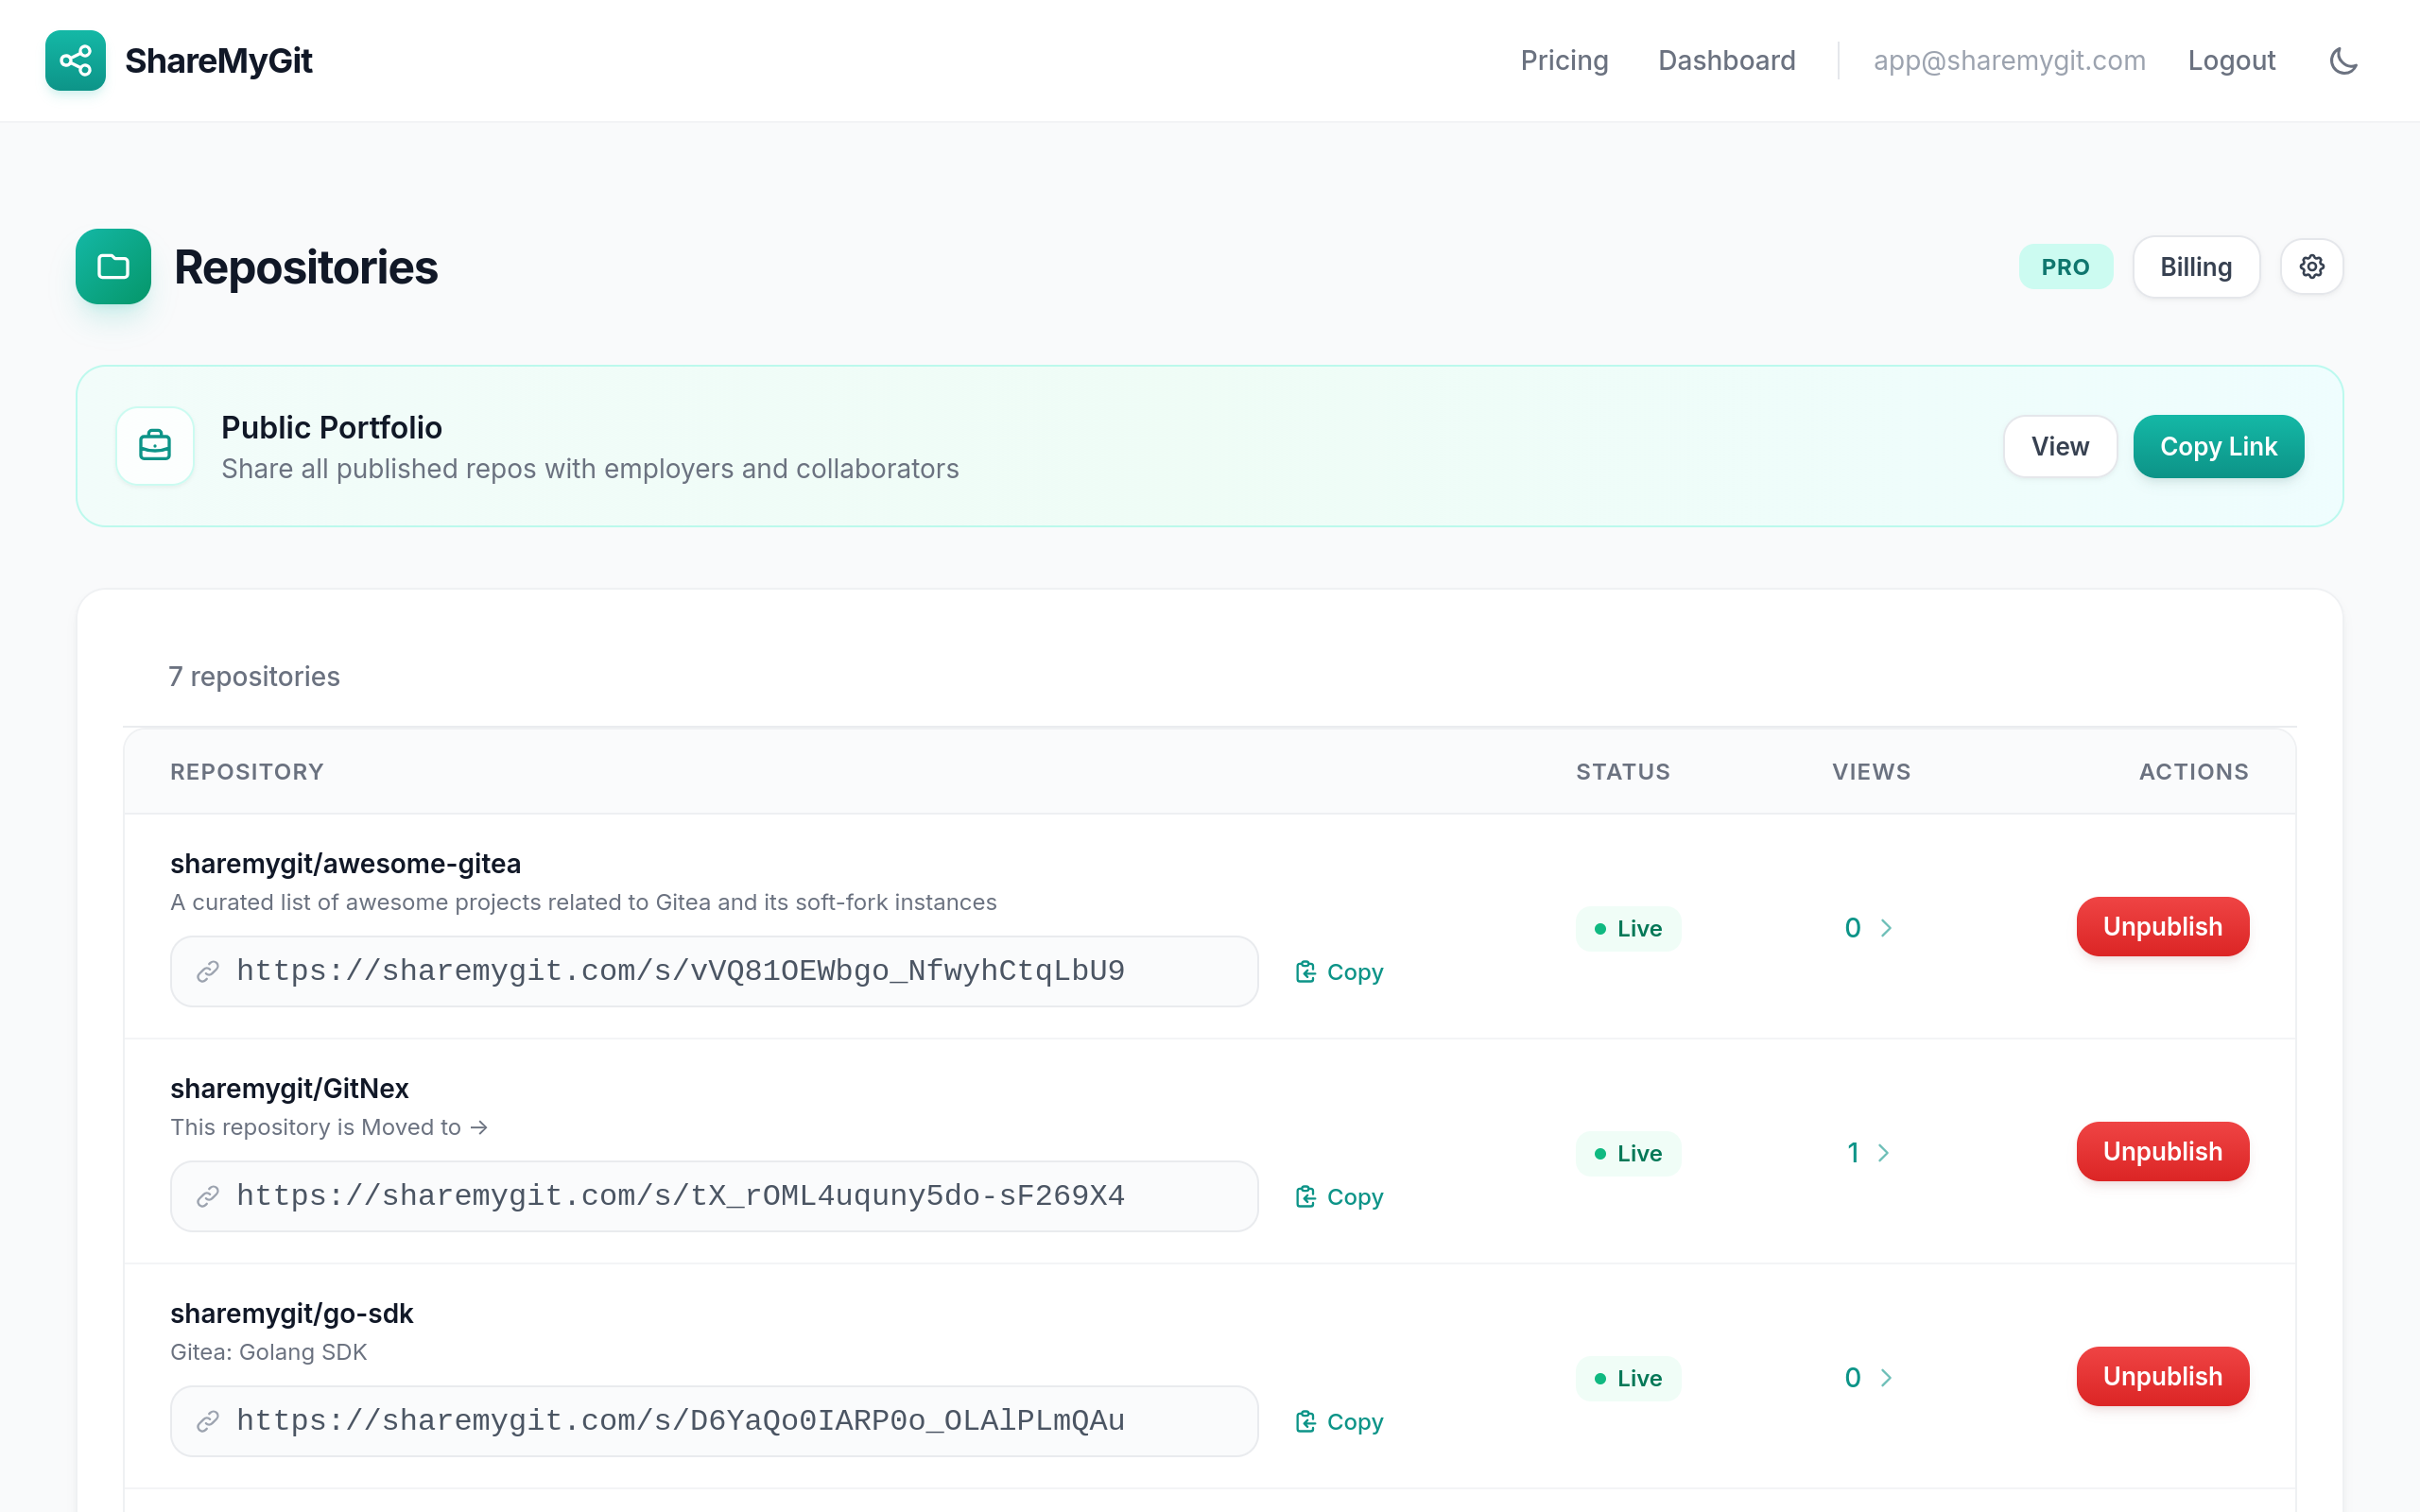Click the green Repositories folder icon
The height and width of the screenshot is (1512, 2420).
(113, 267)
